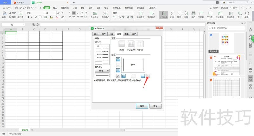Click the increase font size icon
Viewport: 254px width, 136px height.
[x=59, y=13]
